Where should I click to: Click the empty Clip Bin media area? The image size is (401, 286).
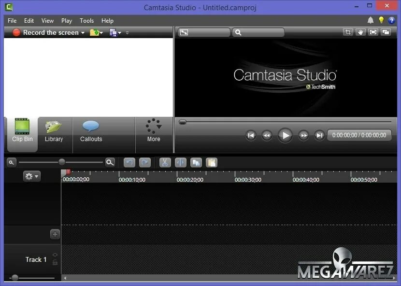88,77
